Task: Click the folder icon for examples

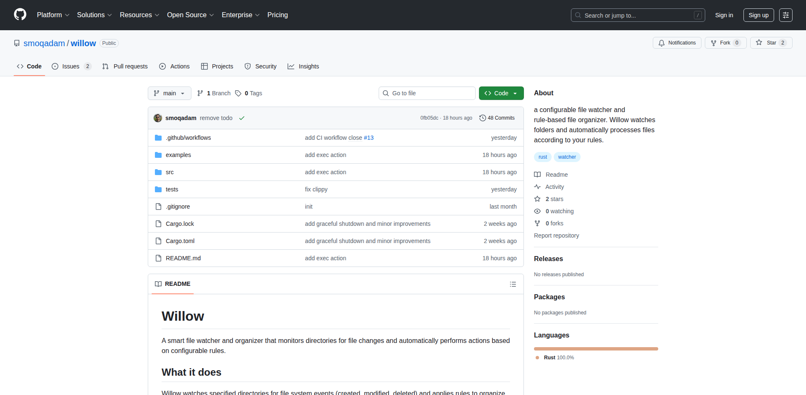Action: point(158,155)
